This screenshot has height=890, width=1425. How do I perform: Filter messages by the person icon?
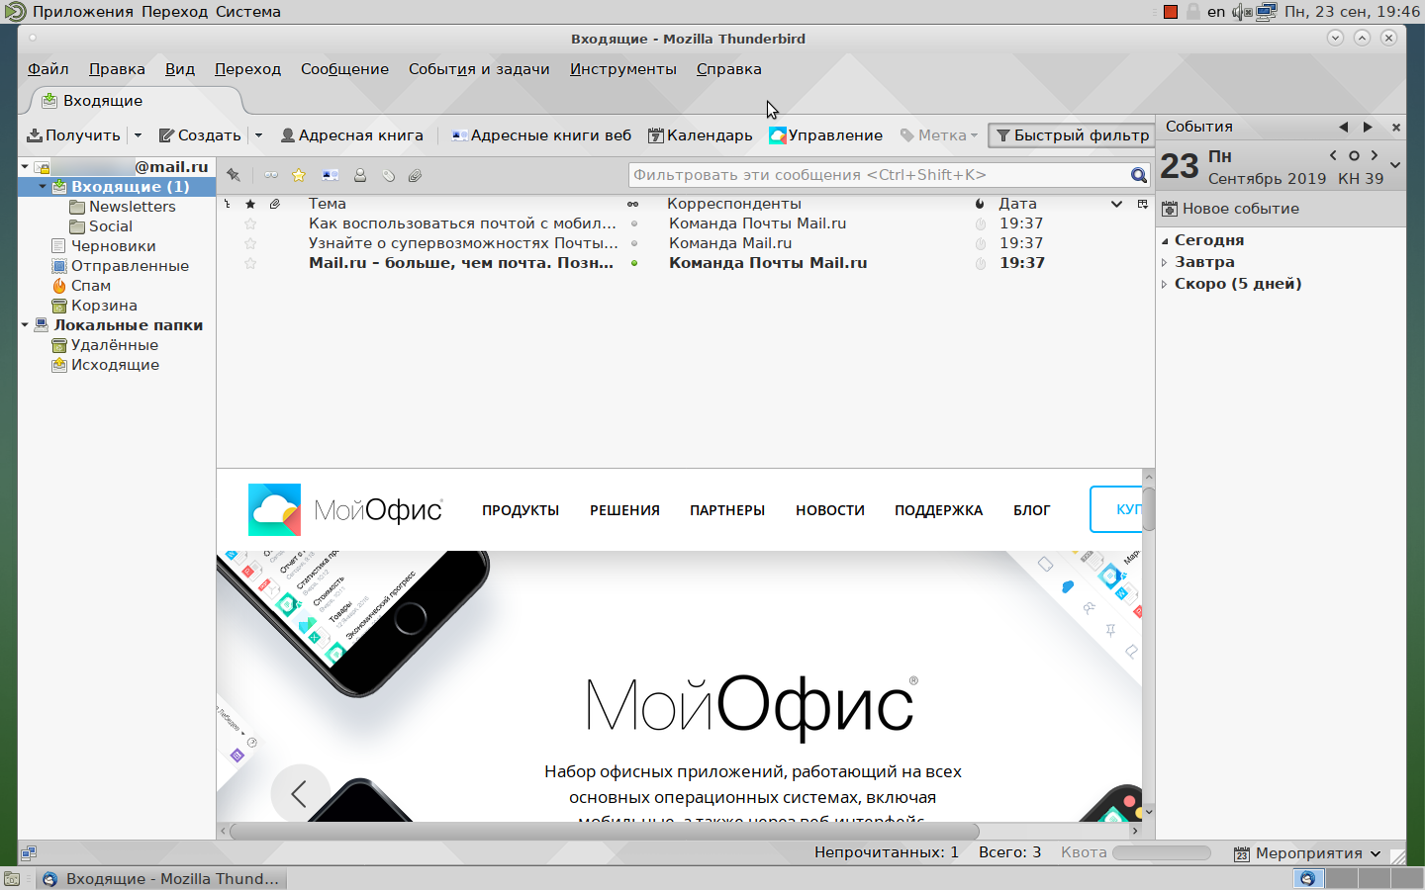pyautogui.click(x=360, y=175)
